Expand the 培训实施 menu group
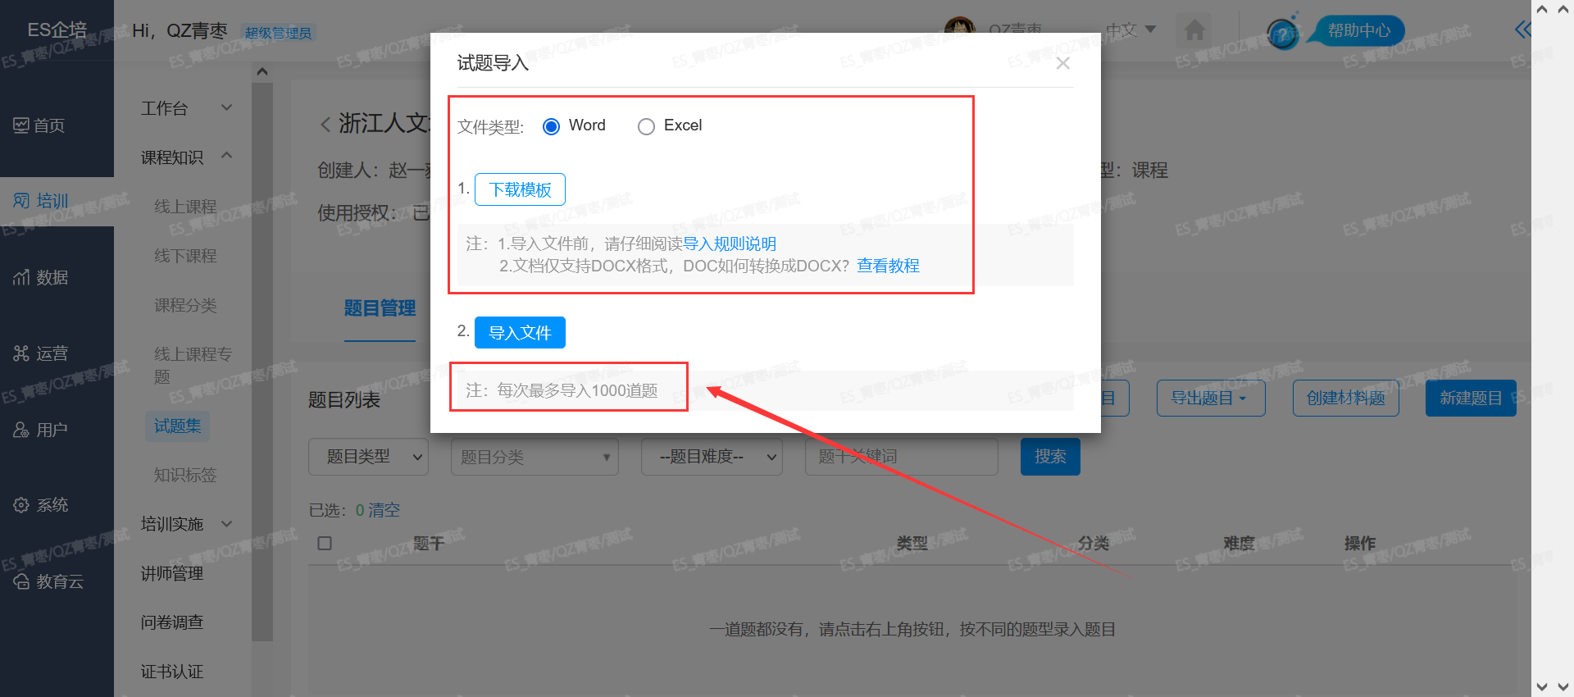This screenshot has height=697, width=1574. tap(186, 524)
